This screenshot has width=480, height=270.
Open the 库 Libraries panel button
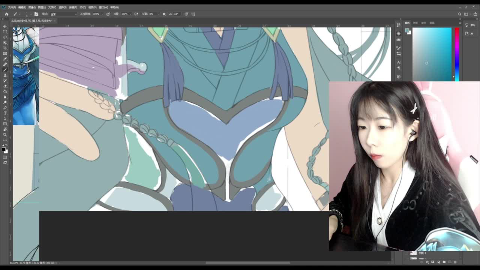pos(469,34)
